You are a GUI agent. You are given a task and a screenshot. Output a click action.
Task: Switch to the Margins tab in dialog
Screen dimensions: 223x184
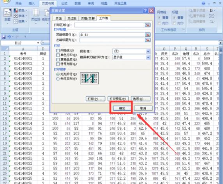(72, 18)
